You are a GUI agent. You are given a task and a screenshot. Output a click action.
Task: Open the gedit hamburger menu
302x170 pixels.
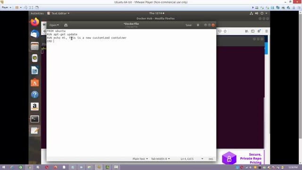coord(198,25)
